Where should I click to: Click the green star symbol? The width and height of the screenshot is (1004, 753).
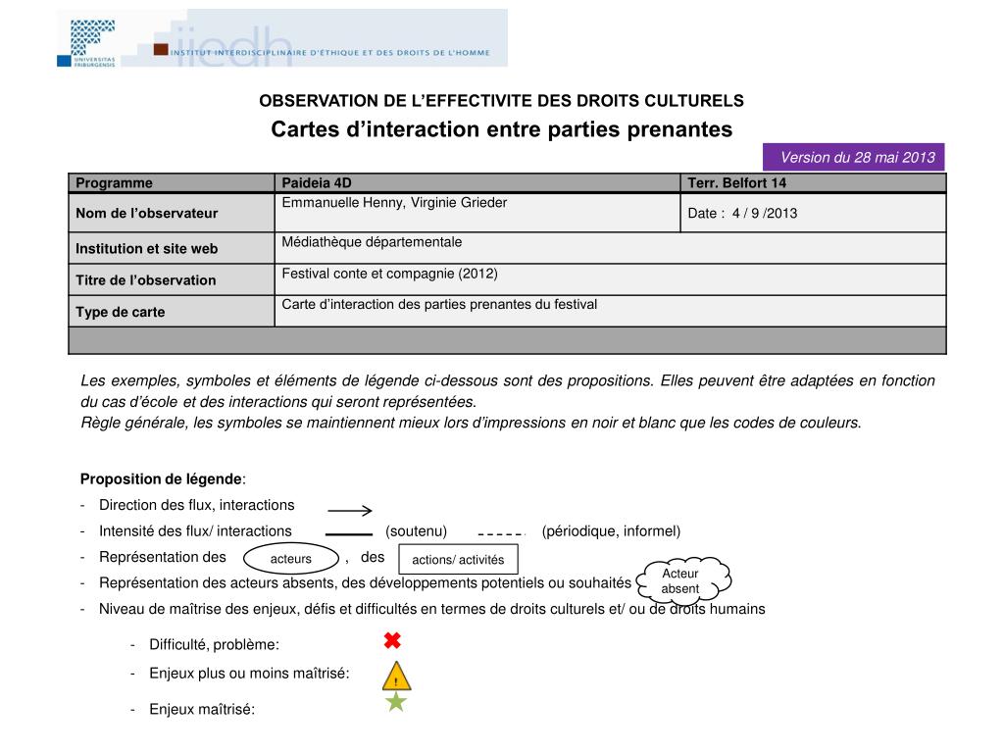point(395,702)
